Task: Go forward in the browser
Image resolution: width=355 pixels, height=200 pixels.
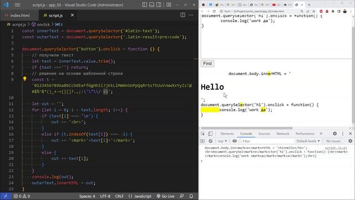Action: click(208, 11)
